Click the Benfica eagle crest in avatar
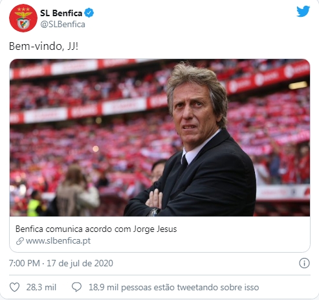 [x=23, y=20]
